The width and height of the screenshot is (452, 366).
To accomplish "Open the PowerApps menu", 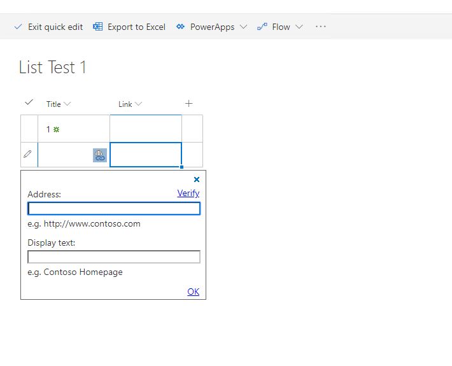I will pos(212,27).
